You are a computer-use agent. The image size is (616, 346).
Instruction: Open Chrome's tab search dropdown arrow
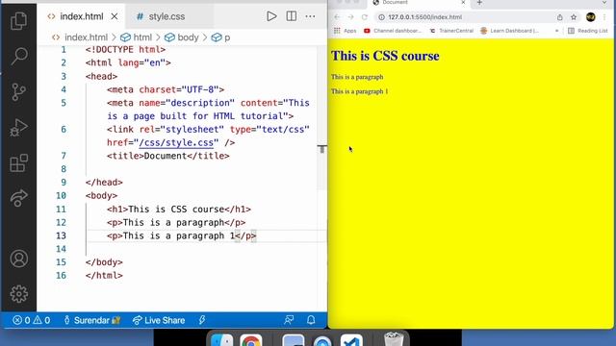click(604, 3)
